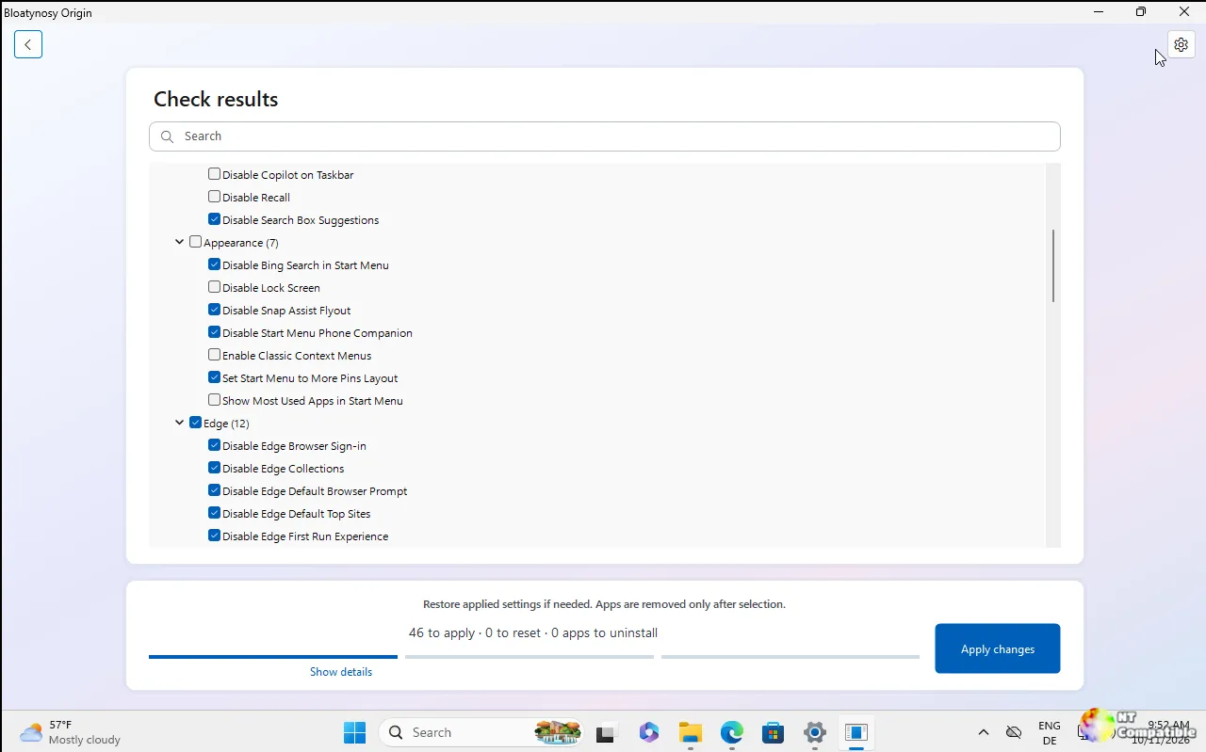Check the Disable Recall option
This screenshot has height=752, width=1206.
[x=214, y=197]
